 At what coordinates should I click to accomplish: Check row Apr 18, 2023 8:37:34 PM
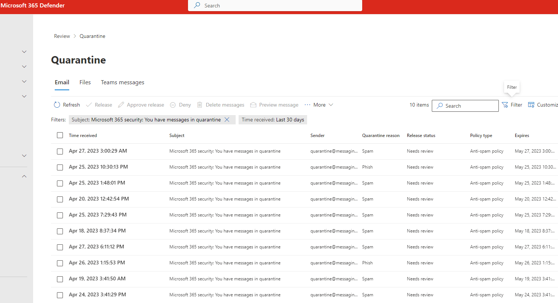pyautogui.click(x=60, y=231)
